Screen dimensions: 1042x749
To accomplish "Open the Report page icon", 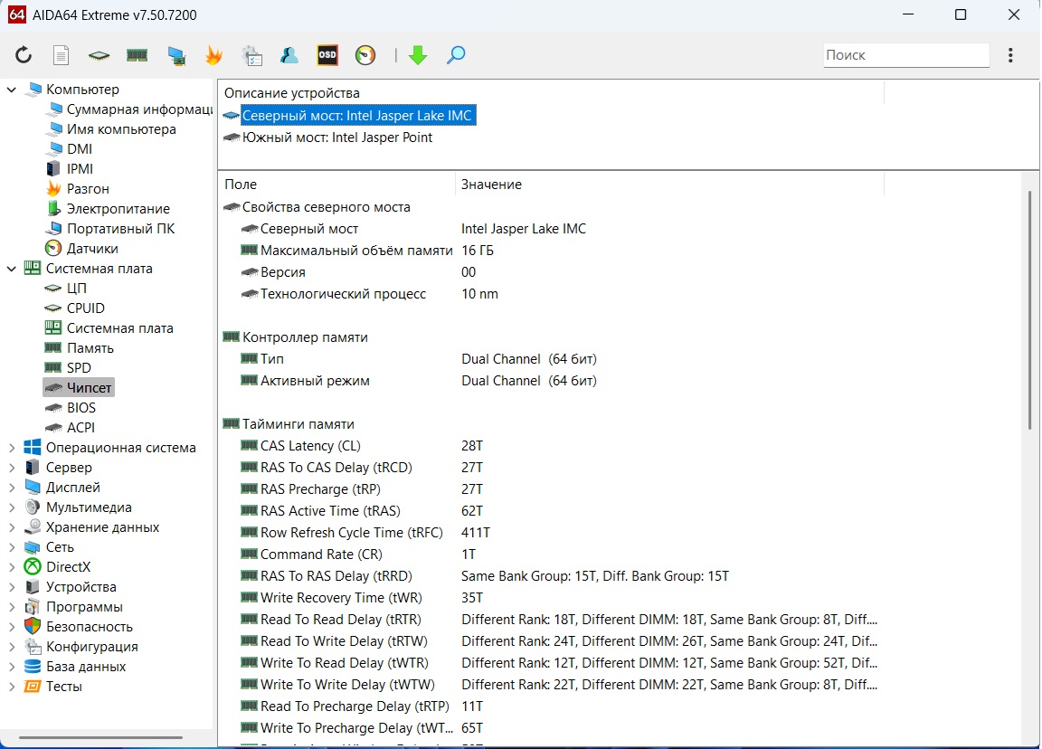I will [x=61, y=55].
